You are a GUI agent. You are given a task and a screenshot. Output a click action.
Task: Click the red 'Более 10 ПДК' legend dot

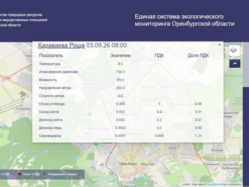coord(20,174)
